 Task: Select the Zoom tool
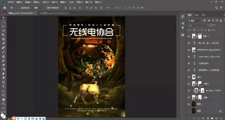[x=3, y=104]
